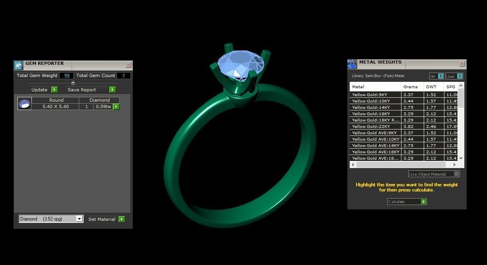Close the Gem Reporter panel
487x265 pixels.
128,65
